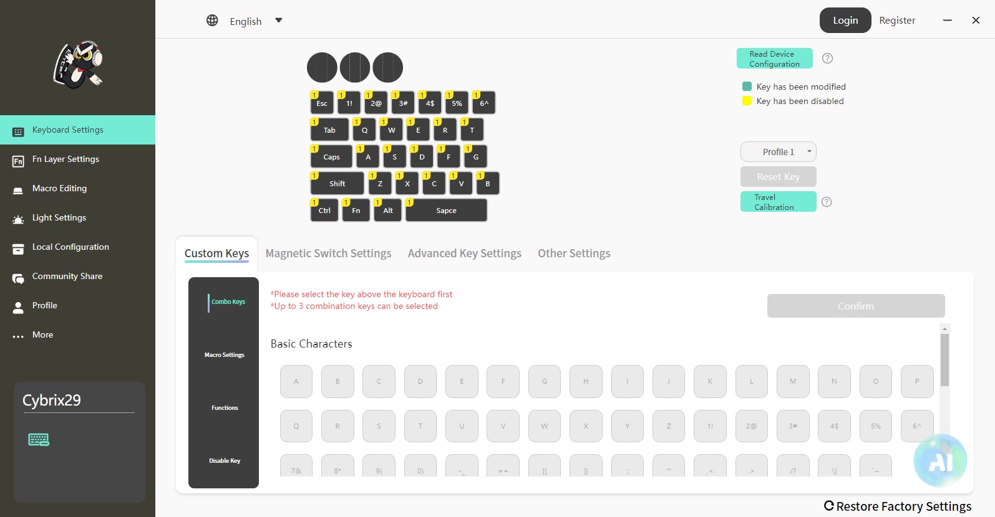Screen dimensions: 995x517
Task: Open help icon beside Read Device Configuration
Action: 827,59
